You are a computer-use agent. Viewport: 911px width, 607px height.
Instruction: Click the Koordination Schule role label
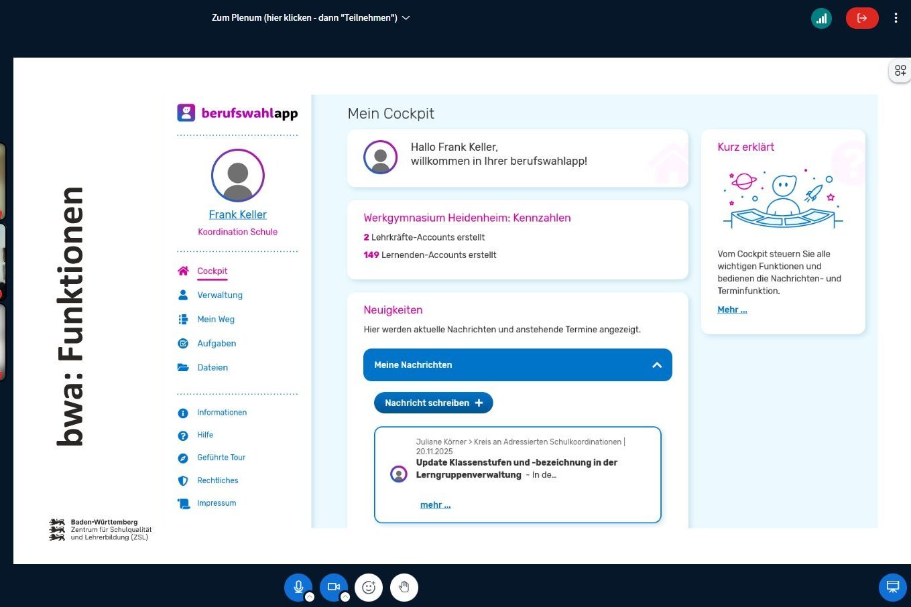238,232
